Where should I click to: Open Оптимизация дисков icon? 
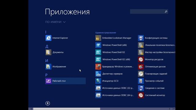[141, 67]
